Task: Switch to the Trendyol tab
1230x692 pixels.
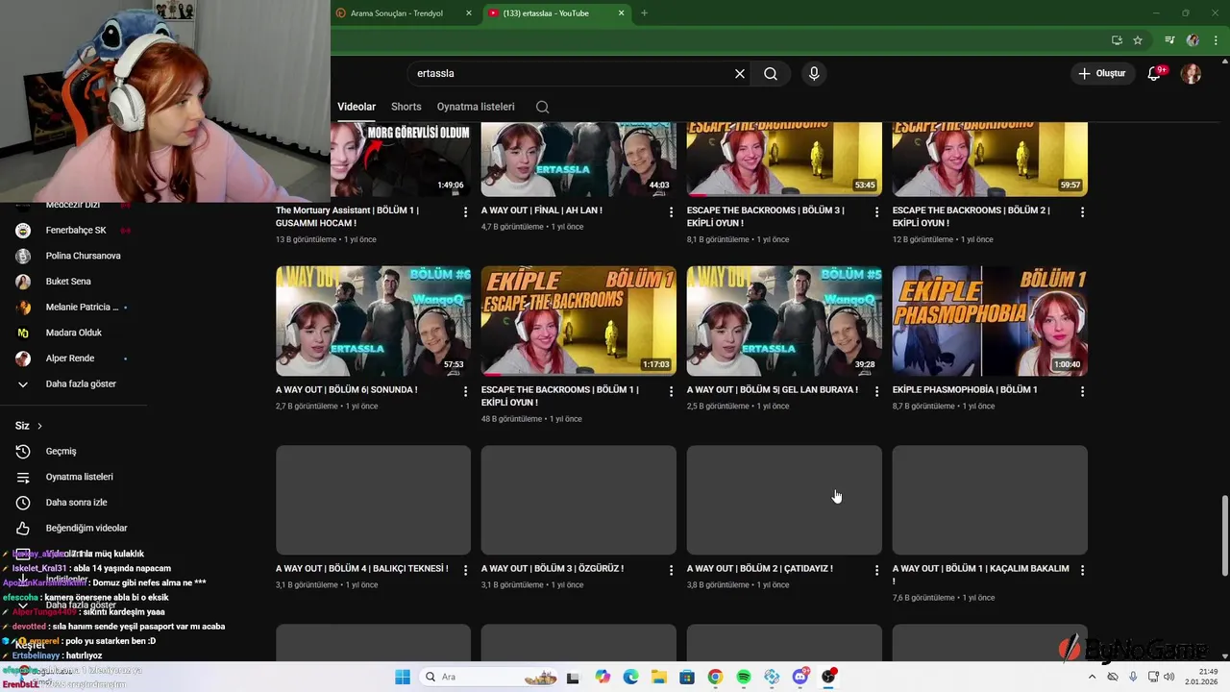Action: (x=404, y=13)
